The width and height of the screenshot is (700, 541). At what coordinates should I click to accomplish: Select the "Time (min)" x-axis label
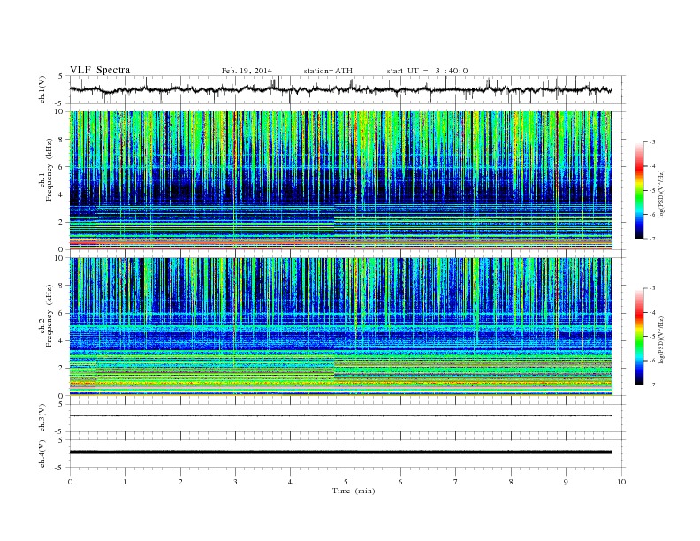(x=354, y=491)
